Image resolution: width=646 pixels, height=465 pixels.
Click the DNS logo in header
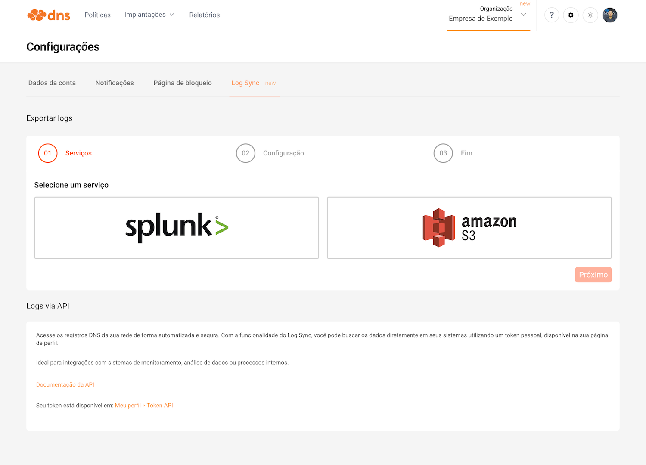(x=48, y=15)
